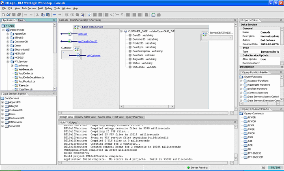Click the green Server Running status indicator
Screen dimensions: 284x171
tap(188, 168)
